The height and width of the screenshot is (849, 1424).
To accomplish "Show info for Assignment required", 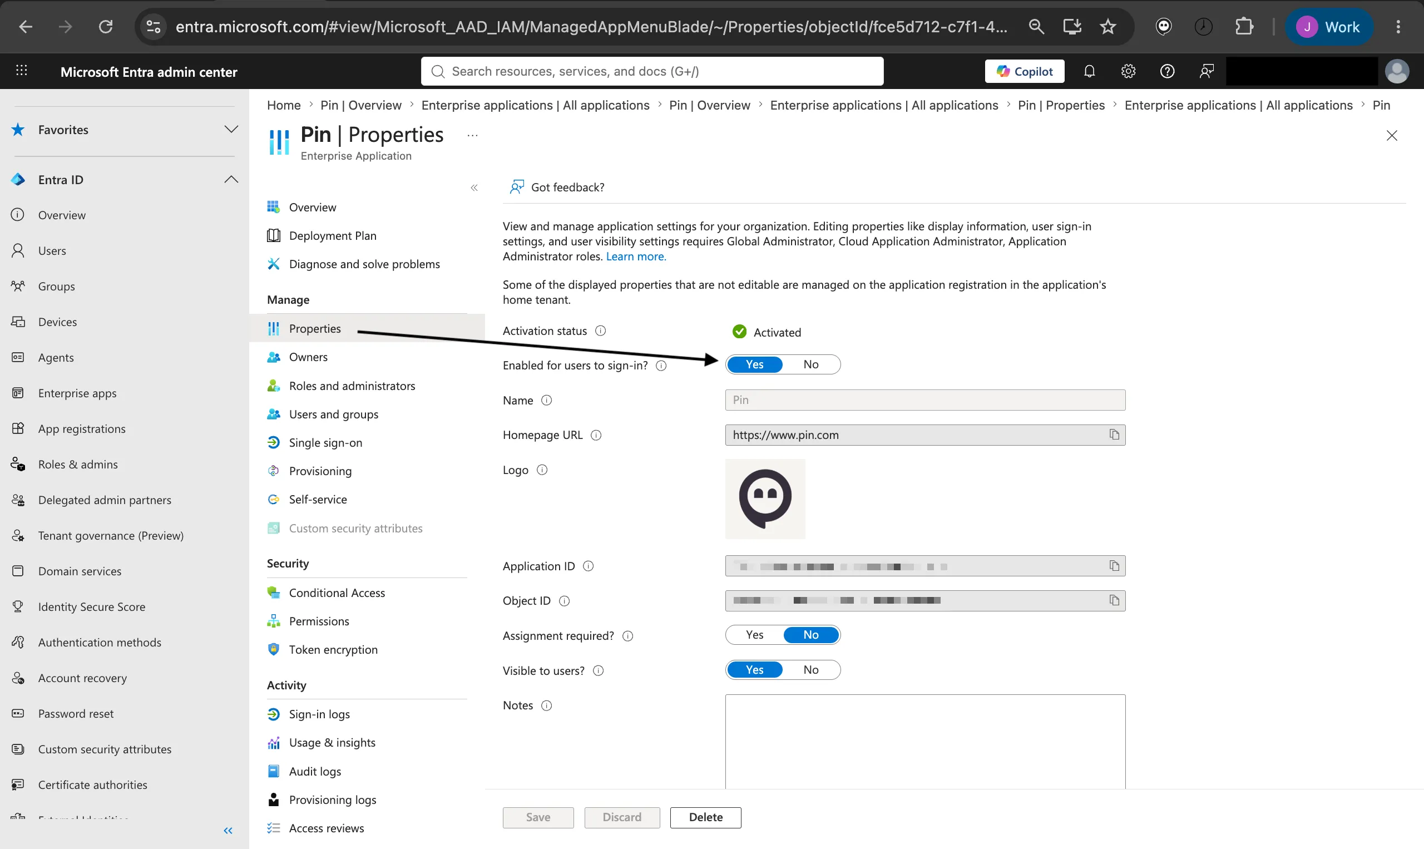I will coord(628,636).
